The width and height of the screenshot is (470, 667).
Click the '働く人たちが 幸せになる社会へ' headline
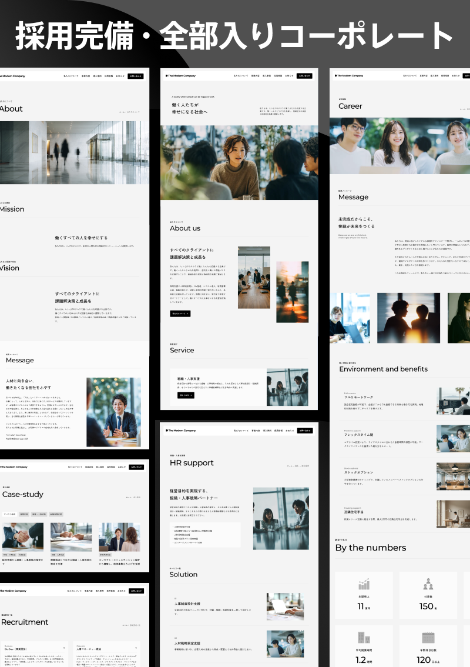(190, 108)
